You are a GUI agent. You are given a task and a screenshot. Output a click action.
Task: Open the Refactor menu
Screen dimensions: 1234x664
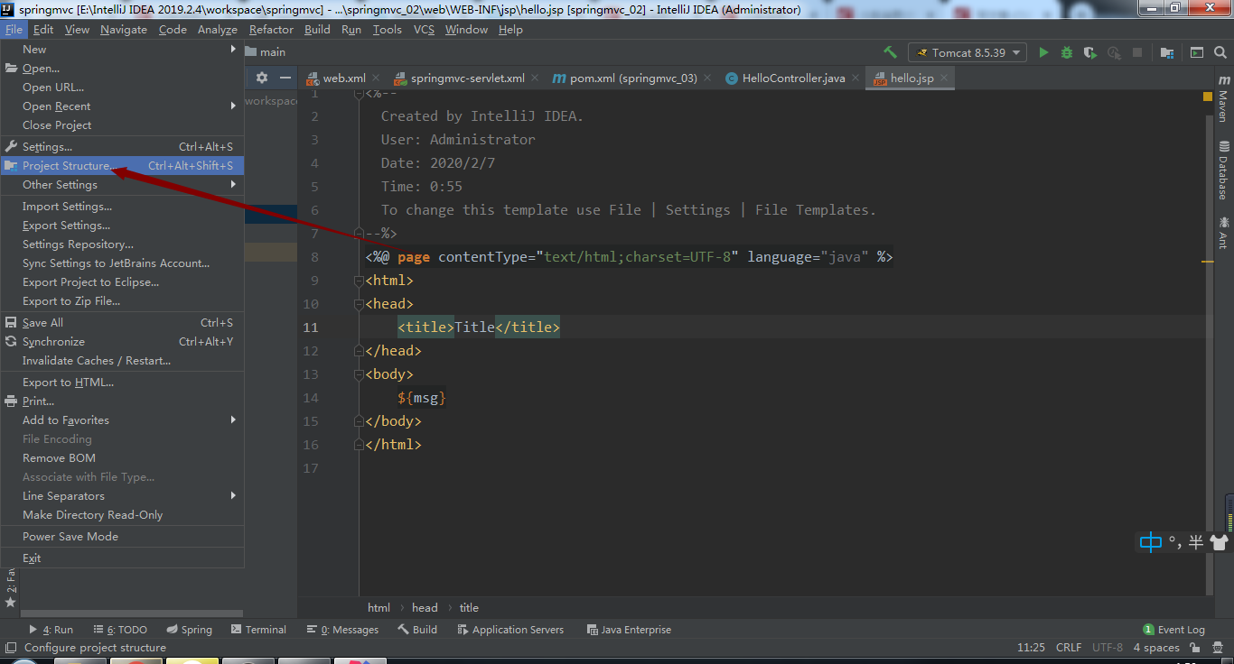pyautogui.click(x=271, y=29)
